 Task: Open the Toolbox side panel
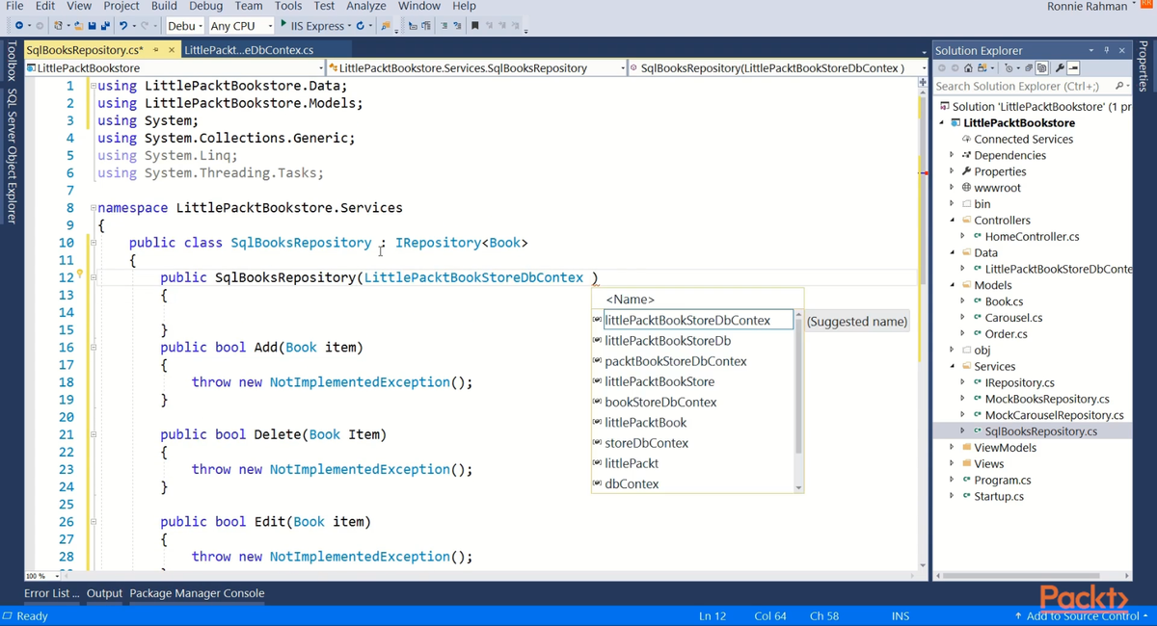click(x=12, y=62)
